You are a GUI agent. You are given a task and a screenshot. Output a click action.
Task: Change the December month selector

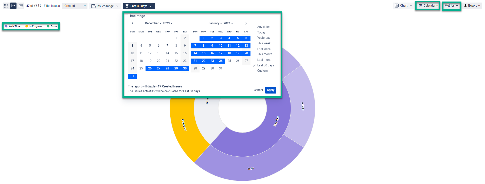[x=153, y=23]
